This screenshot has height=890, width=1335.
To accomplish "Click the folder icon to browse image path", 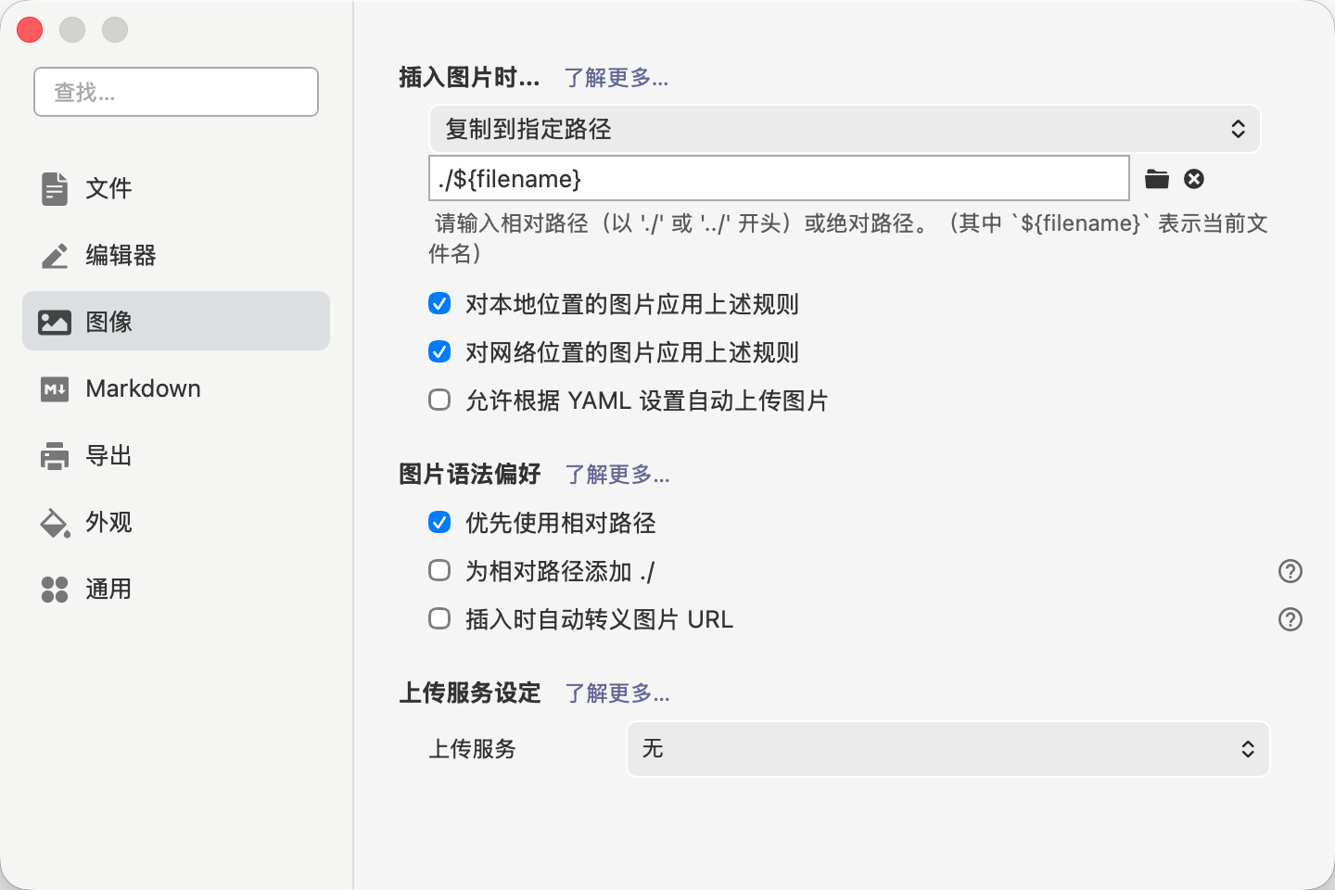I will [1156, 179].
